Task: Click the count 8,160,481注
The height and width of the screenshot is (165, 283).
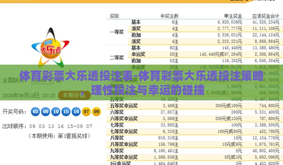Action: pyautogui.click(x=166, y=151)
